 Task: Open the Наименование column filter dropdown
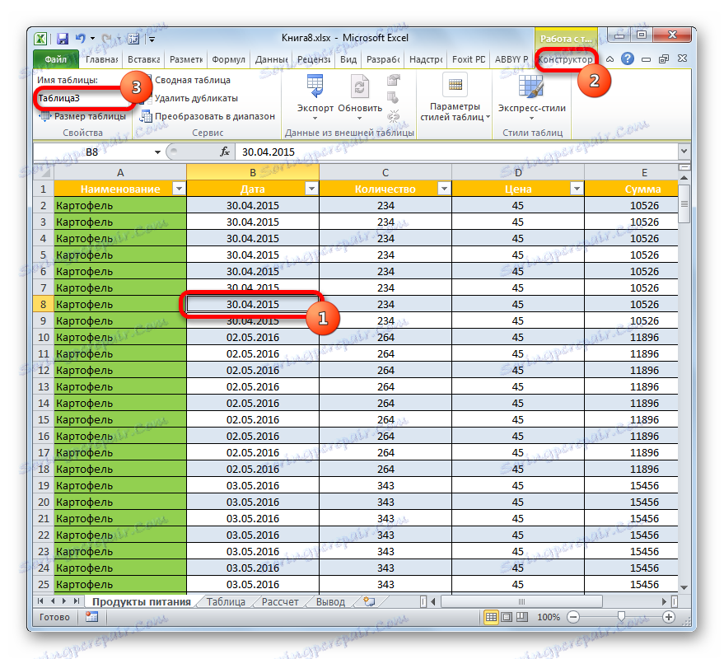coord(179,189)
